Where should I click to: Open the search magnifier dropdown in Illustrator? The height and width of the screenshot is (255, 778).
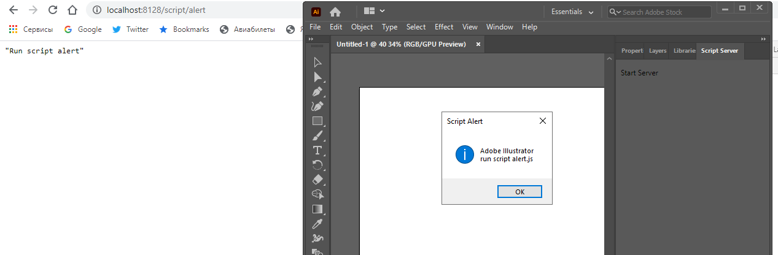click(x=614, y=12)
